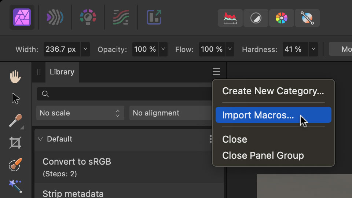Select the Move tool arrow
This screenshot has height=198, width=352.
tap(15, 99)
